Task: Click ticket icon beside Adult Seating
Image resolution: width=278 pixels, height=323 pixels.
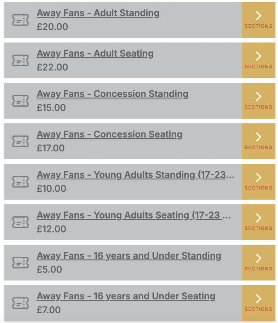Action: point(20,60)
